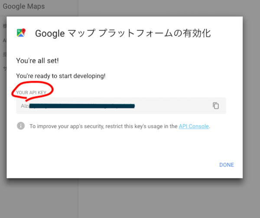Click the Google Maps logo in dialog
The width and height of the screenshot is (260, 218).
tap(21, 33)
